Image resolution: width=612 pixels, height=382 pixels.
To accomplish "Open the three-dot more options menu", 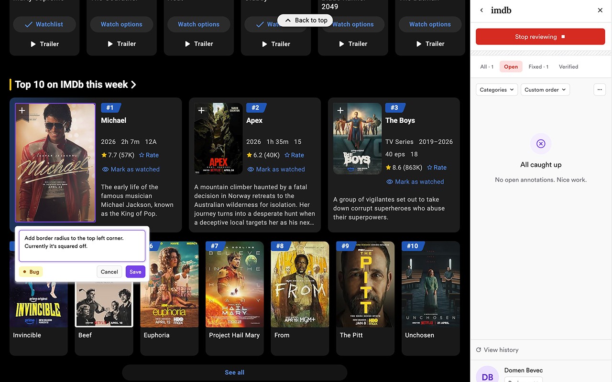I will [x=600, y=89].
